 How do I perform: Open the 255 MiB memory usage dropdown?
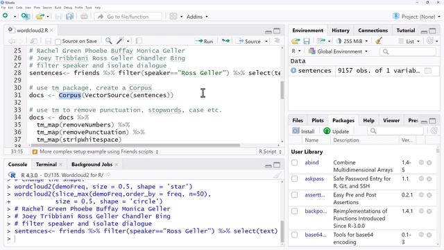(352, 42)
